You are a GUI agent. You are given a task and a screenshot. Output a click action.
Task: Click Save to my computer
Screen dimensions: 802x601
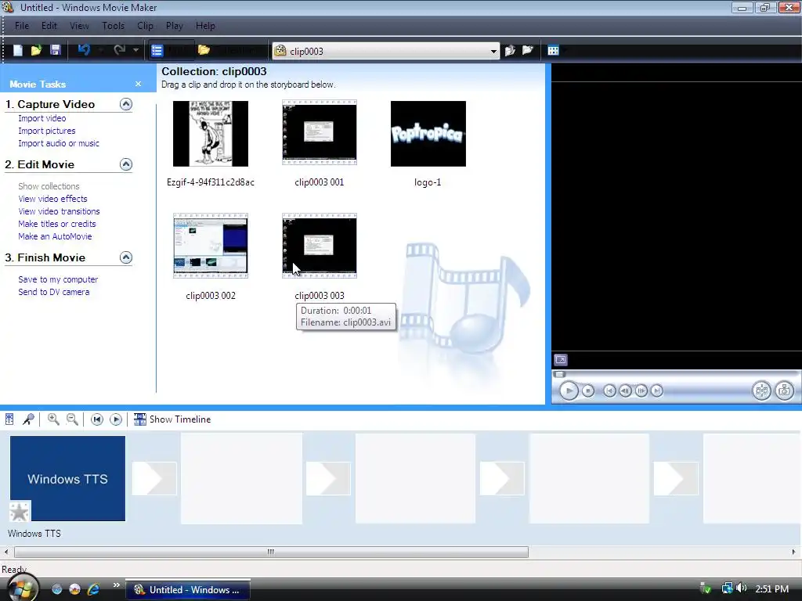(58, 279)
